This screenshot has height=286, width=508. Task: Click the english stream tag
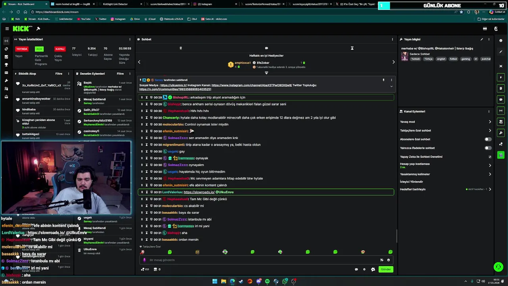coord(441,59)
